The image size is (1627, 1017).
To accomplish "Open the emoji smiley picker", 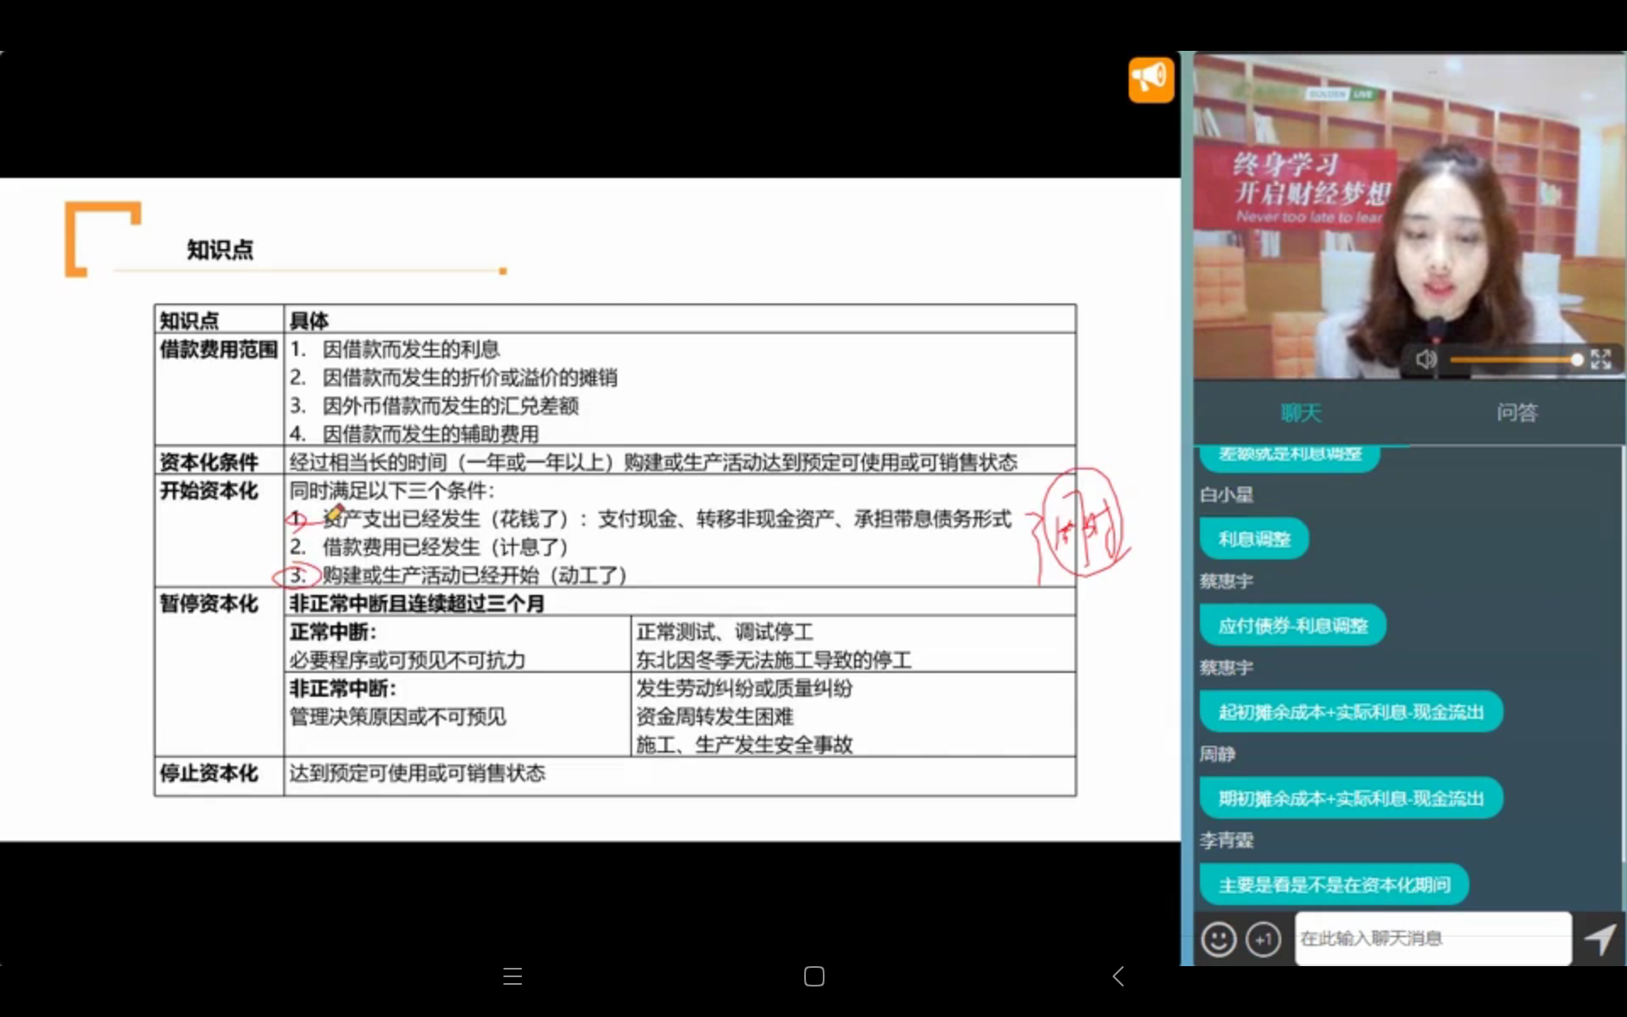I will click(x=1219, y=939).
